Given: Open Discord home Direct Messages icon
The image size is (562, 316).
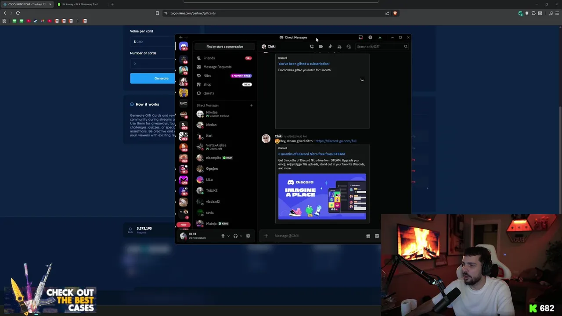Looking at the screenshot, I should pyautogui.click(x=184, y=46).
